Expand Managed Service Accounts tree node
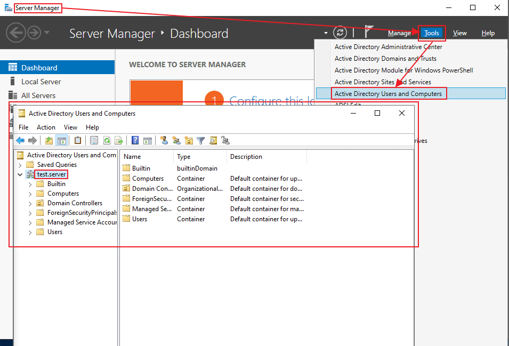This screenshot has width=509, height=346. pyautogui.click(x=30, y=223)
